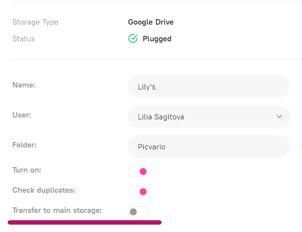
Task: Enable Transfer to main storage switch
Action: (138, 212)
